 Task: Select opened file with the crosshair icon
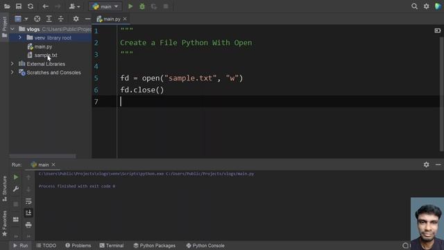[37, 19]
